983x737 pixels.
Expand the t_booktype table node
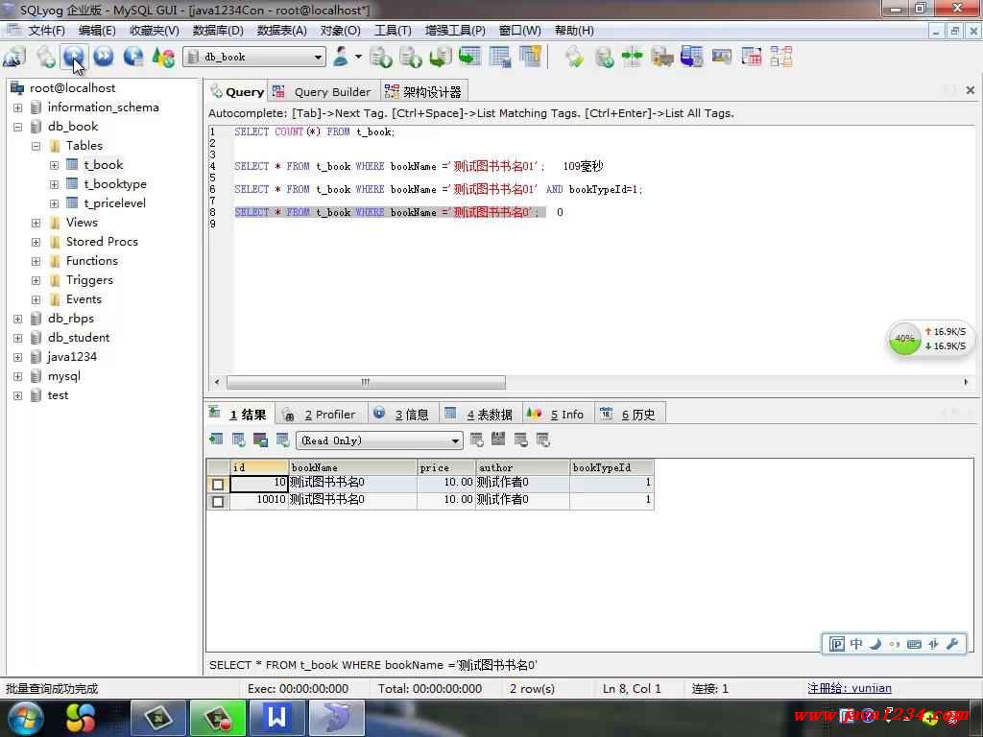[54, 185]
